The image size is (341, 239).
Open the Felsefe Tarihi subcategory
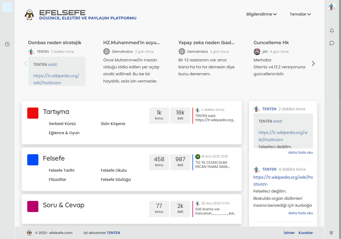[x=61, y=170]
